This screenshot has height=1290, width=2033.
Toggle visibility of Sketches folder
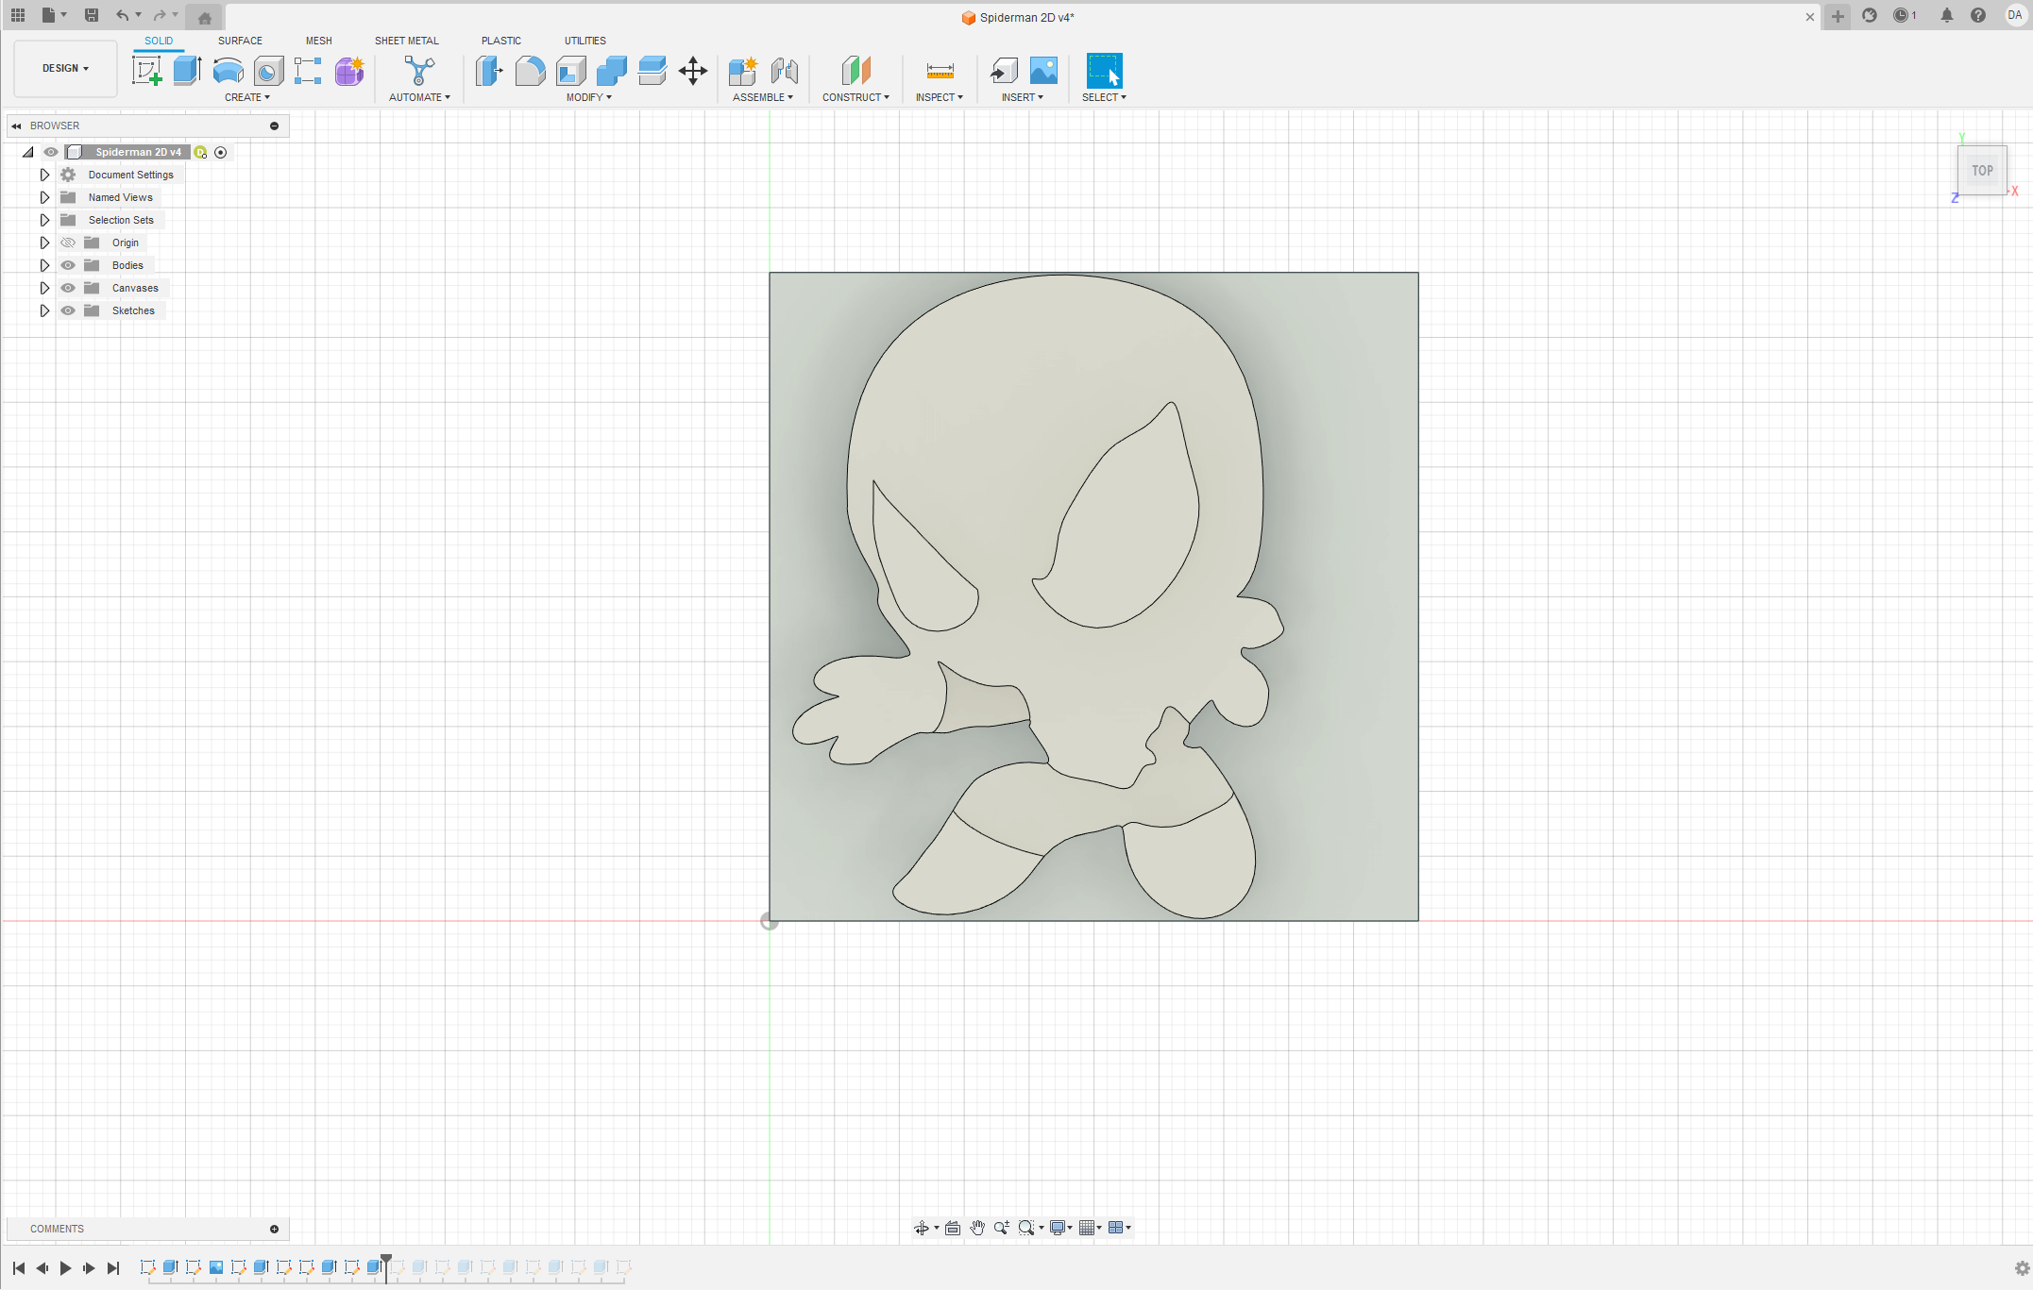pos(67,310)
